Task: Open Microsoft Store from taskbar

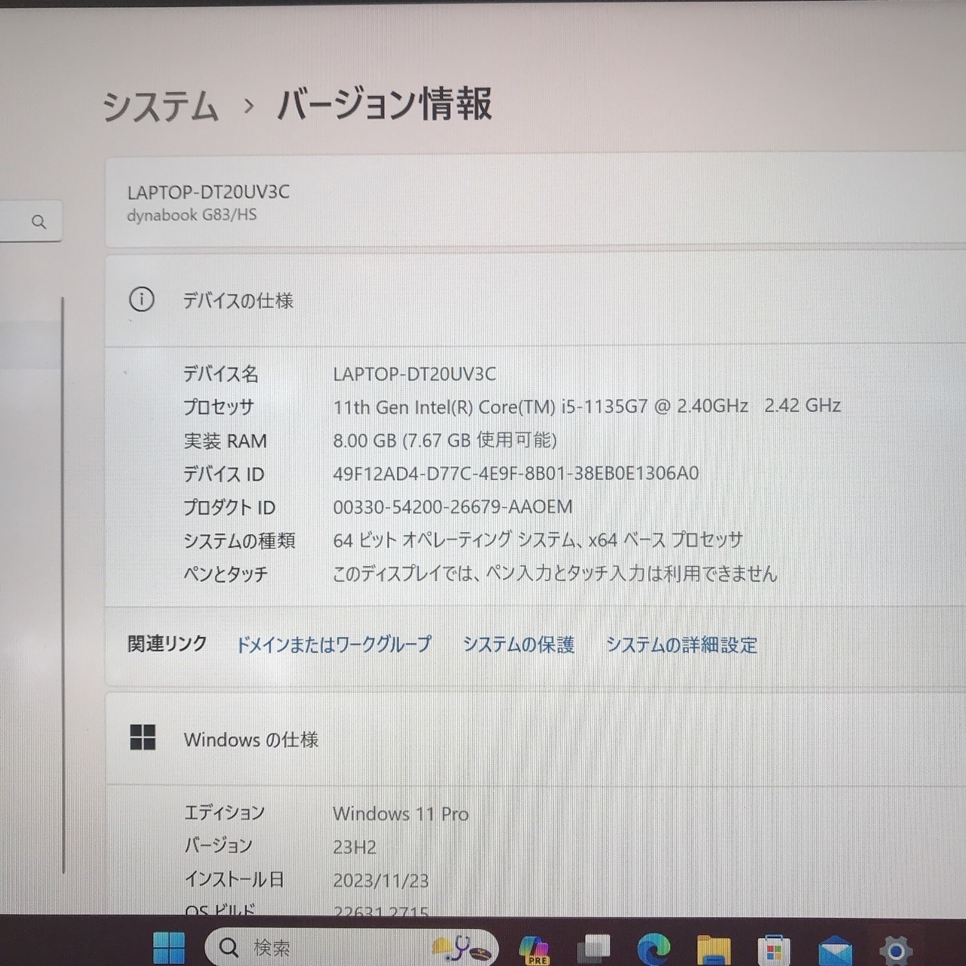Action: pyautogui.click(x=774, y=949)
